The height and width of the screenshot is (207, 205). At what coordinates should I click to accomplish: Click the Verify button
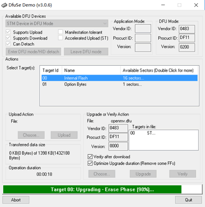pos(182,174)
